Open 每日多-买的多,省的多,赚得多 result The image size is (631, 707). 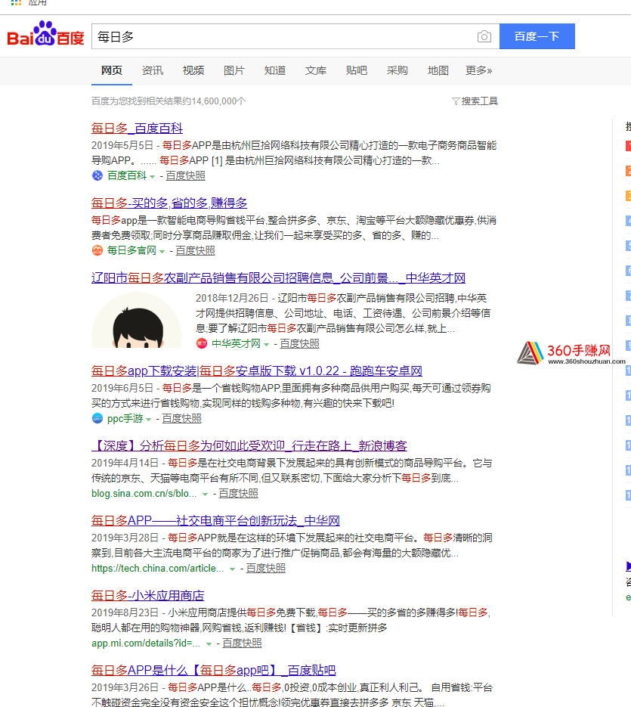(x=169, y=203)
